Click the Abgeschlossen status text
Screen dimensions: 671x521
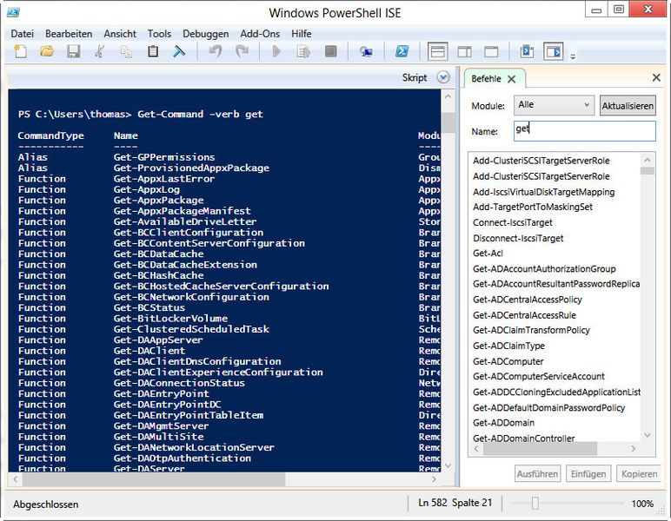[45, 505]
